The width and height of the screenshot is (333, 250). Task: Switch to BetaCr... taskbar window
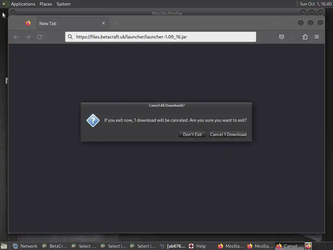coord(55,246)
